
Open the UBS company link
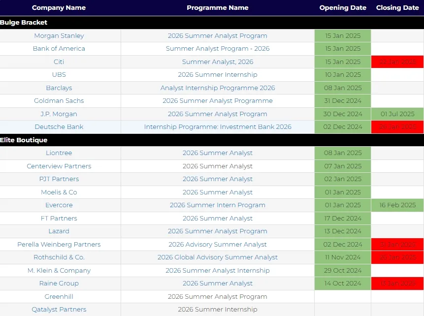(x=59, y=75)
